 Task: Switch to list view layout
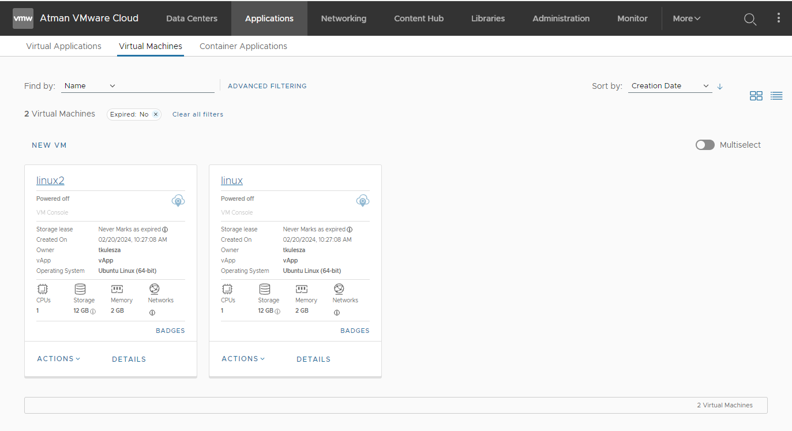pyautogui.click(x=776, y=96)
